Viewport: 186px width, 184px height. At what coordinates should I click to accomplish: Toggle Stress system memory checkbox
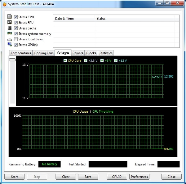[x=16, y=34]
